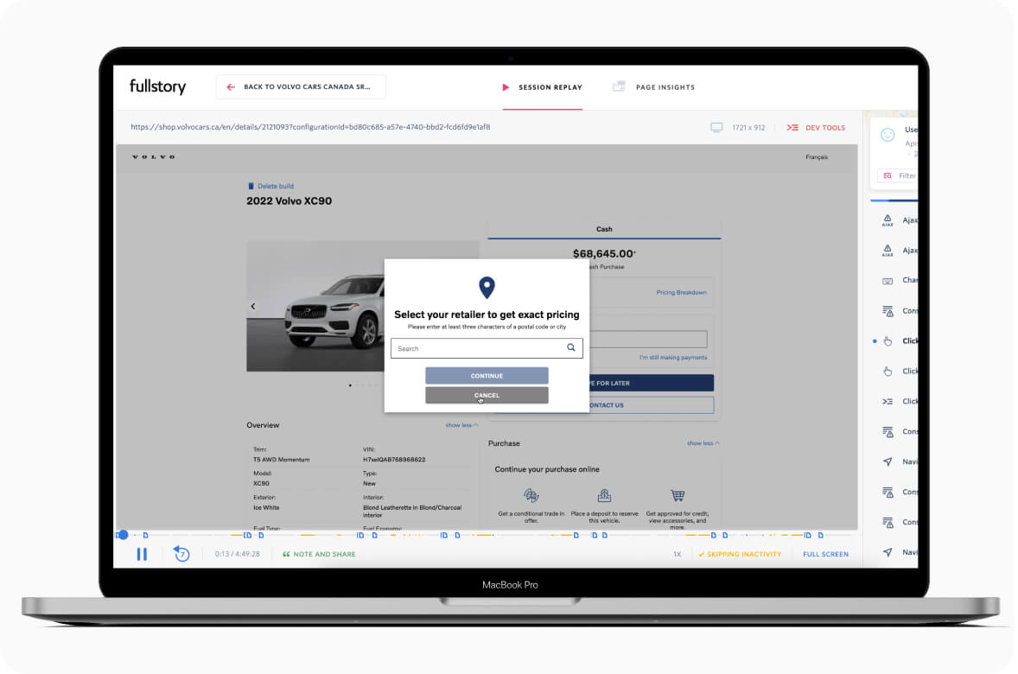This screenshot has width=1018, height=674.
Task: Toggle Skipping Inactivity
Action: pos(740,555)
